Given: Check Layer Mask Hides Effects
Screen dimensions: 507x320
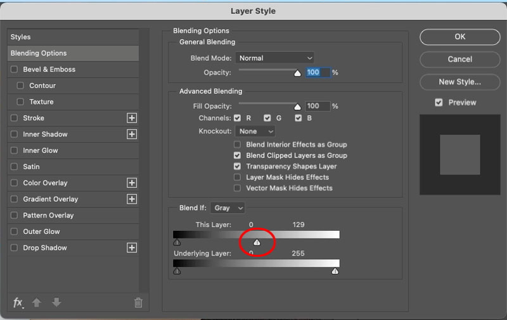Looking at the screenshot, I should pos(237,177).
